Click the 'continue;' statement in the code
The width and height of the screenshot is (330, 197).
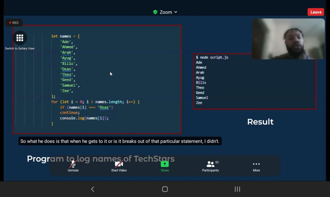pyautogui.click(x=70, y=113)
